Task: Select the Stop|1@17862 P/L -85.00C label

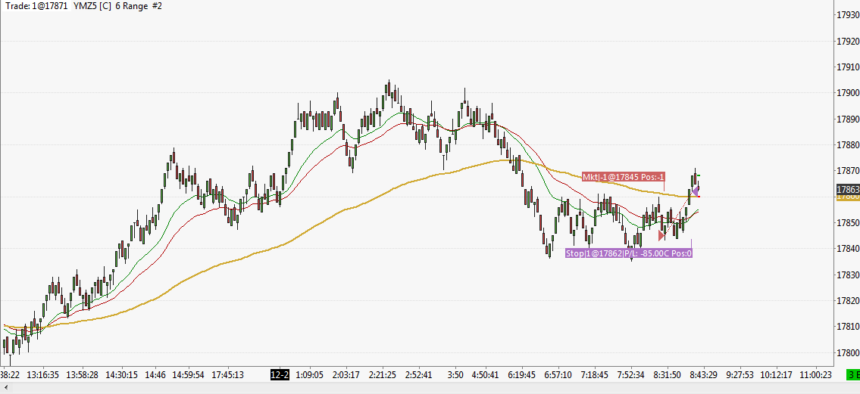Action: 629,253
